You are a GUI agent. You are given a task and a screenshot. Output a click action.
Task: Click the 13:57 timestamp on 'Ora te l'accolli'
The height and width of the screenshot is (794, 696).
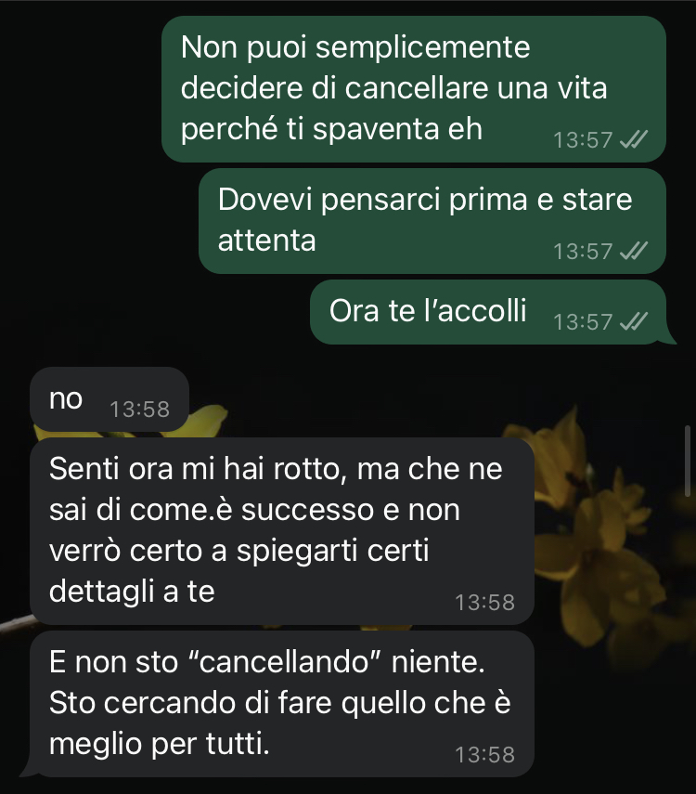pos(583,322)
